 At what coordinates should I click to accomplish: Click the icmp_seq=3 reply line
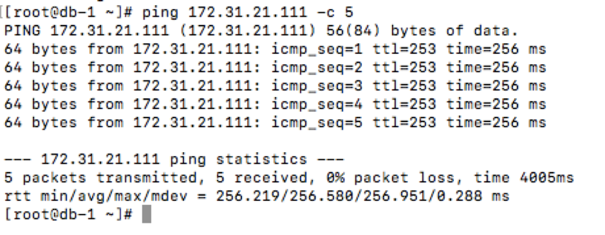[x=275, y=86]
